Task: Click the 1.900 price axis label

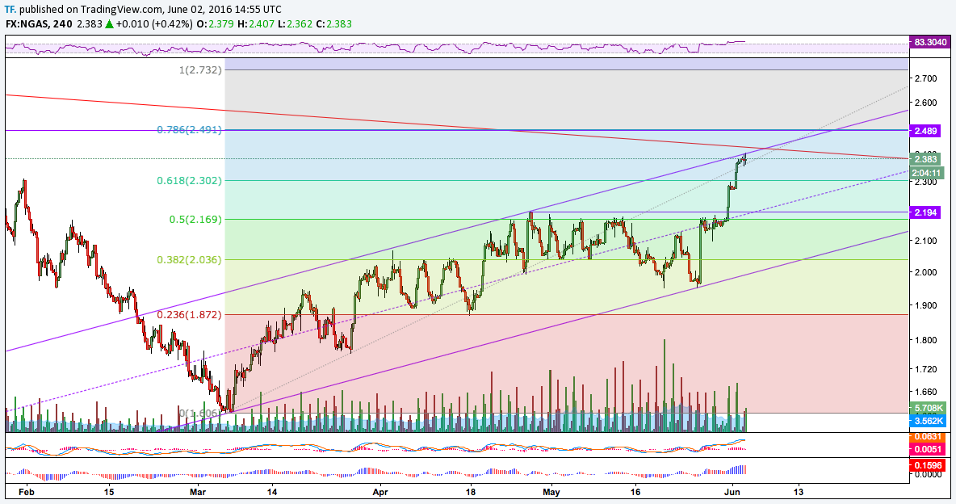Action: click(925, 305)
